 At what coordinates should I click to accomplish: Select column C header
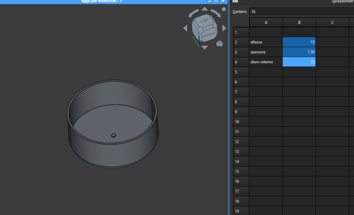pyautogui.click(x=332, y=22)
